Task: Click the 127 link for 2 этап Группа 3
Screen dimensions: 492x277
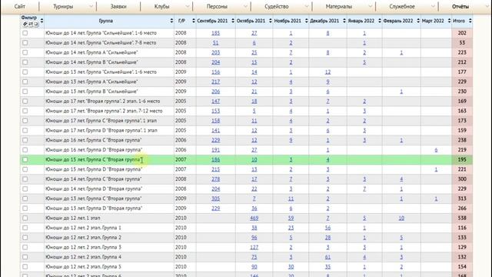Action: click(x=254, y=247)
